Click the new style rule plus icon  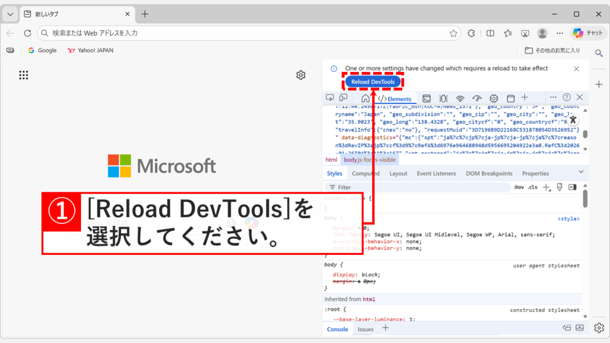(546, 187)
